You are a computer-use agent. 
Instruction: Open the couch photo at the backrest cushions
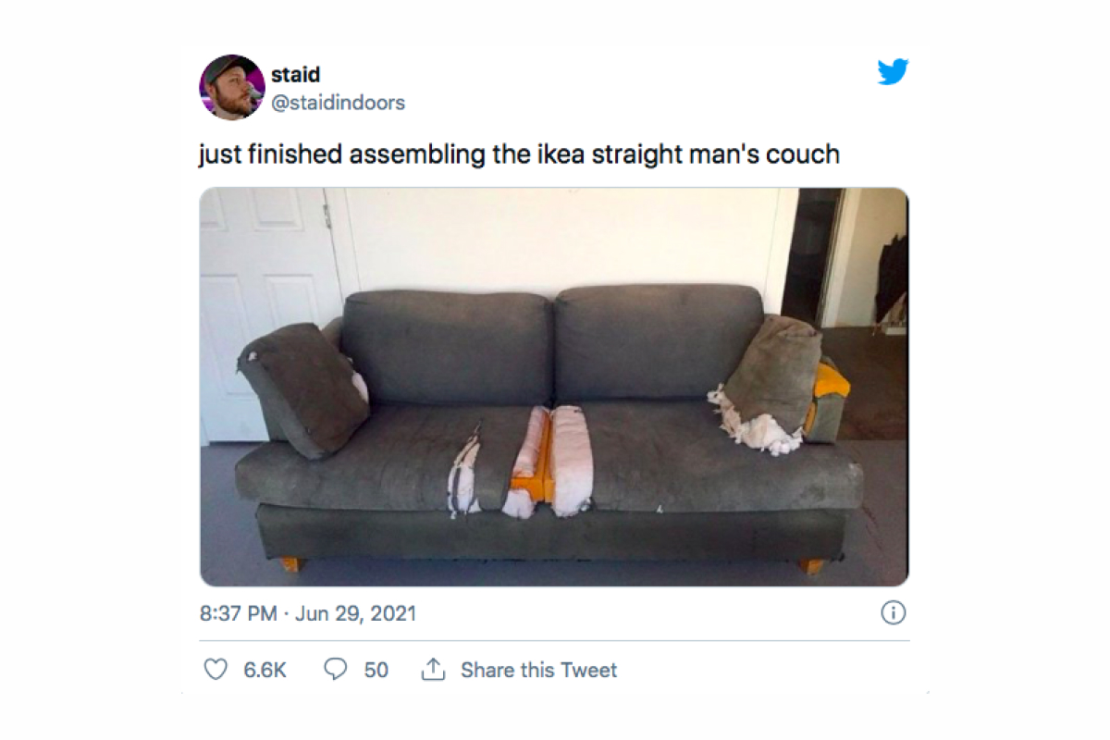coord(553,342)
